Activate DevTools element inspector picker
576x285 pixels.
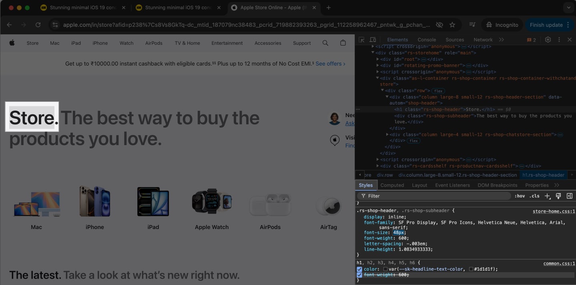[361, 40]
